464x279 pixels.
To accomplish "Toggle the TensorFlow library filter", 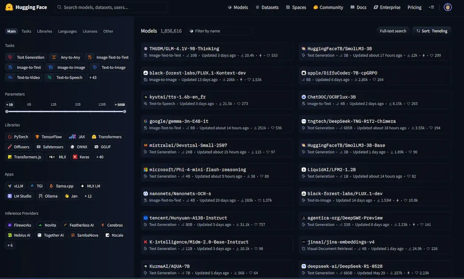I will [x=49, y=137].
